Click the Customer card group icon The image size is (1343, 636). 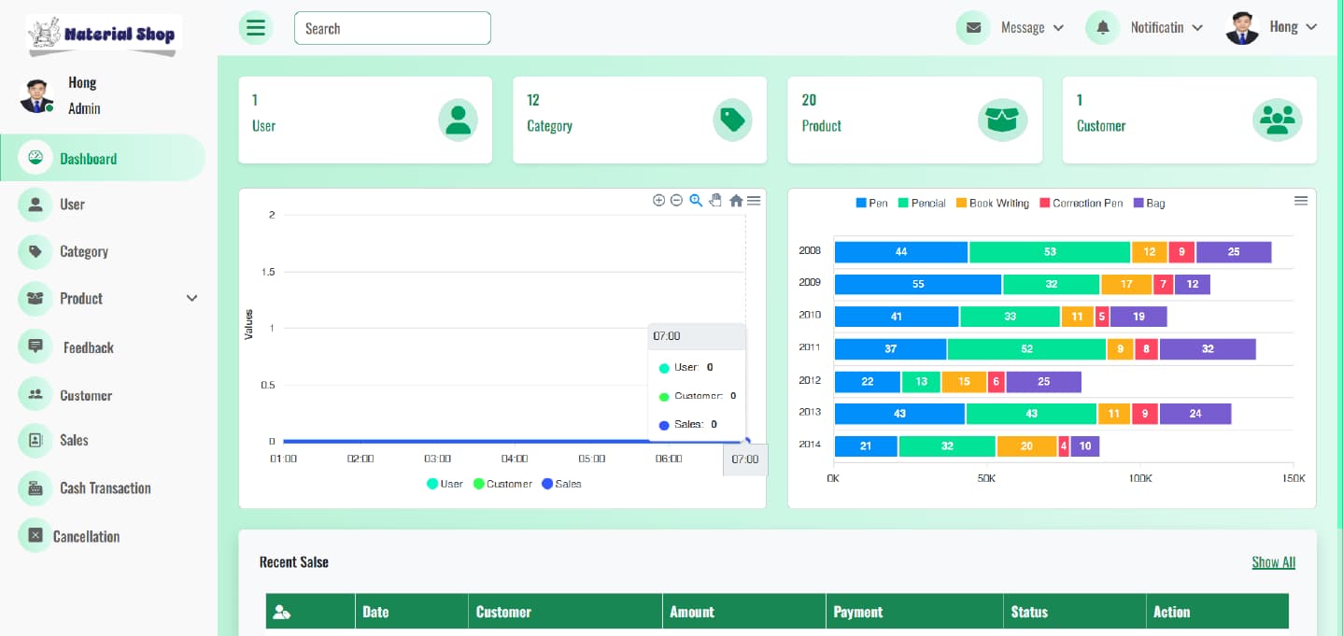[x=1277, y=120]
